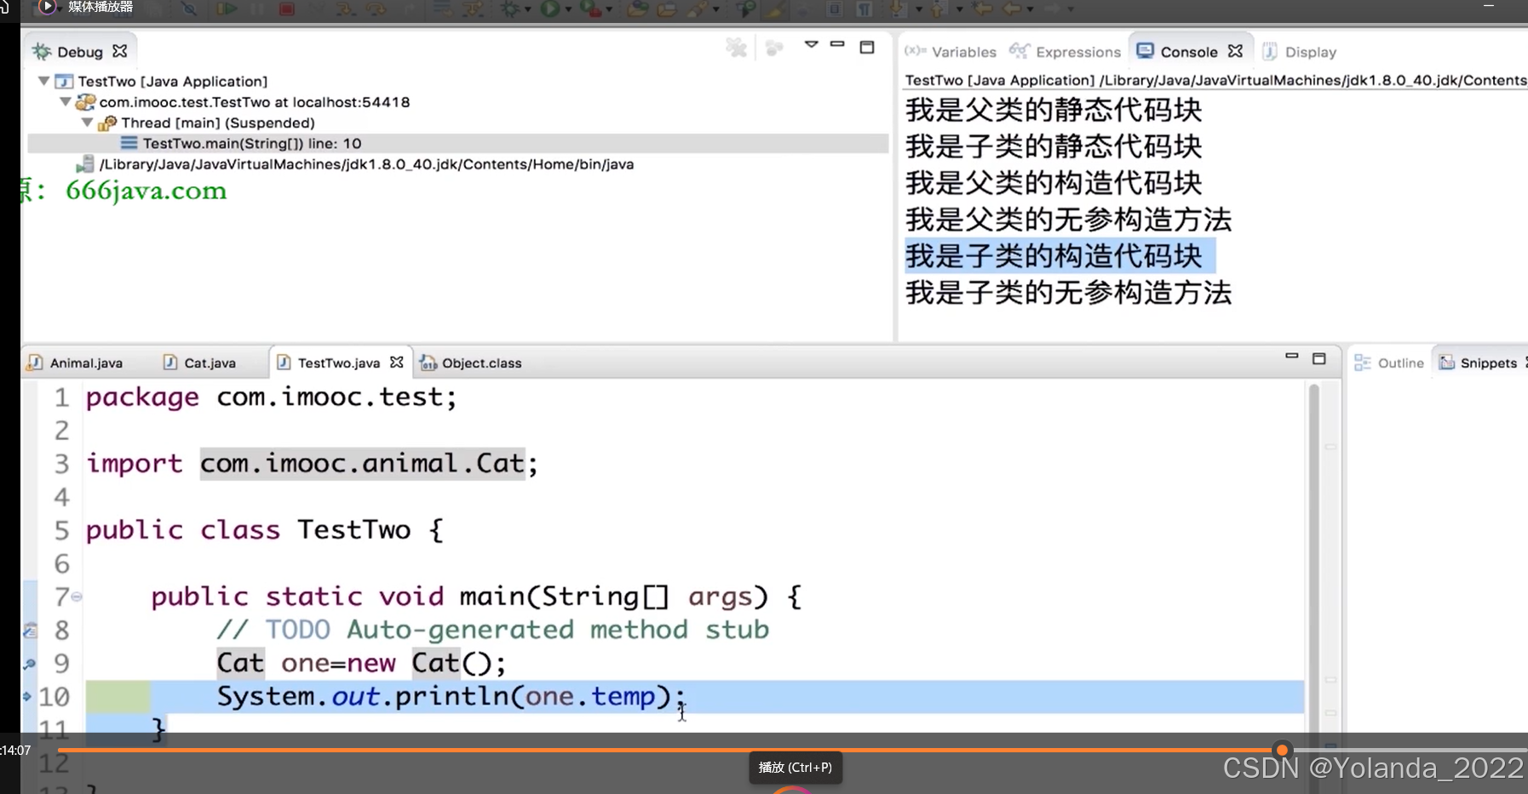The width and height of the screenshot is (1528, 794).
Task: Open the Debug view menu triangle
Action: pyautogui.click(x=811, y=44)
